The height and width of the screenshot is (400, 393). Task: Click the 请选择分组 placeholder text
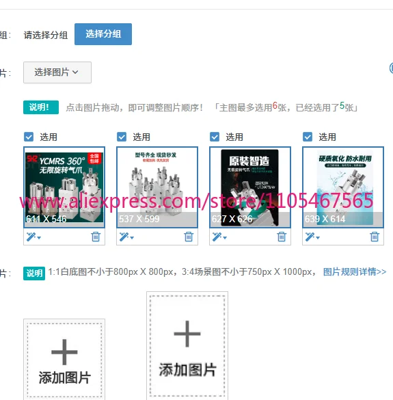[46, 35]
